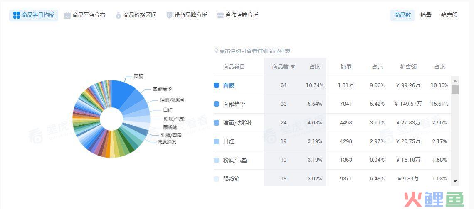Screen dimensions: 474x209
Task: Switch metric toggle to 销量
Action: point(426,15)
